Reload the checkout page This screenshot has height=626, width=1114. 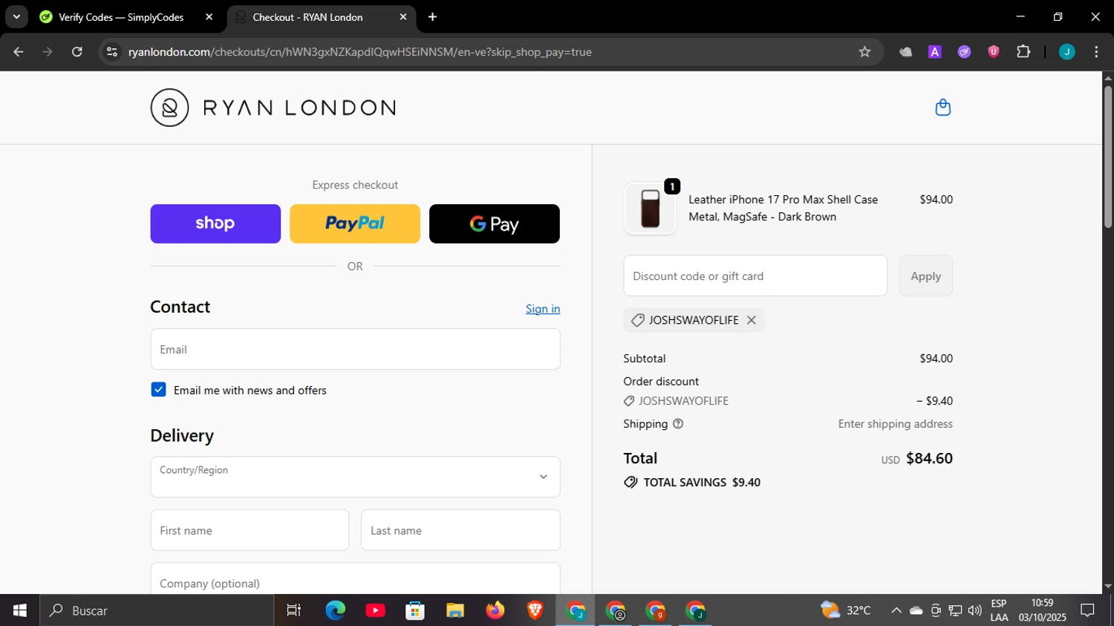tap(77, 52)
